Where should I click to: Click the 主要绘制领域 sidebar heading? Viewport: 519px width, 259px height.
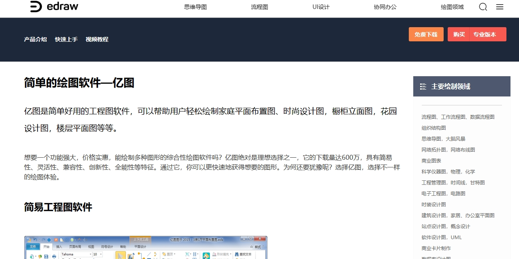pyautogui.click(x=451, y=86)
